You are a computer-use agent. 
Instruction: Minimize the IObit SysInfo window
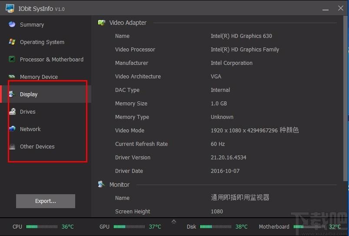326,9
